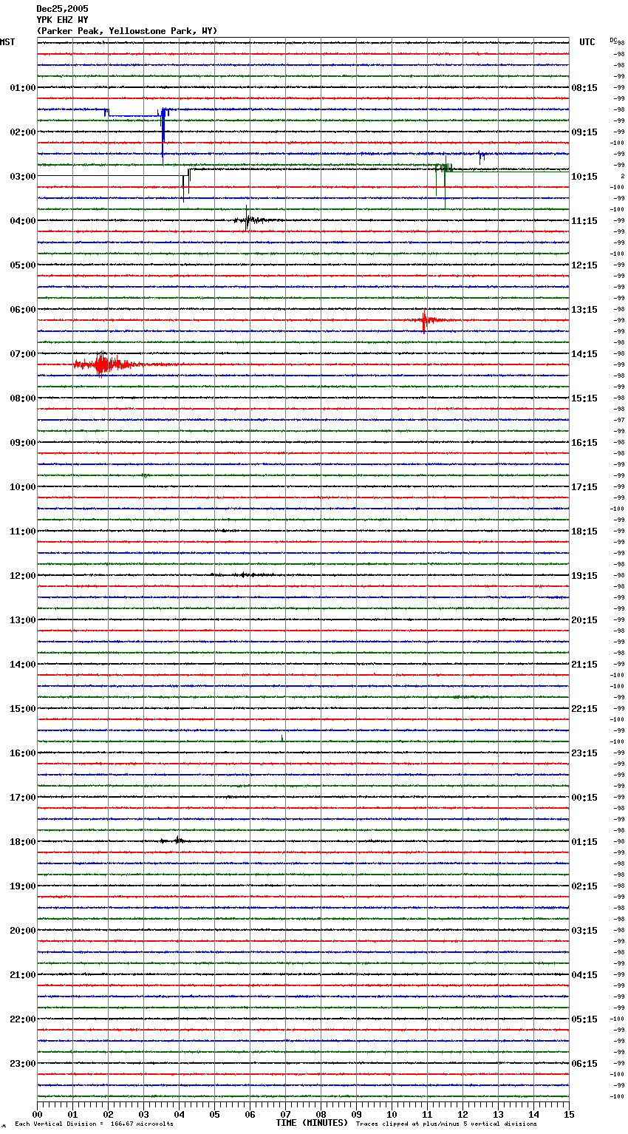Click the Parker Peak, Yellowstone Park location title

127,31
